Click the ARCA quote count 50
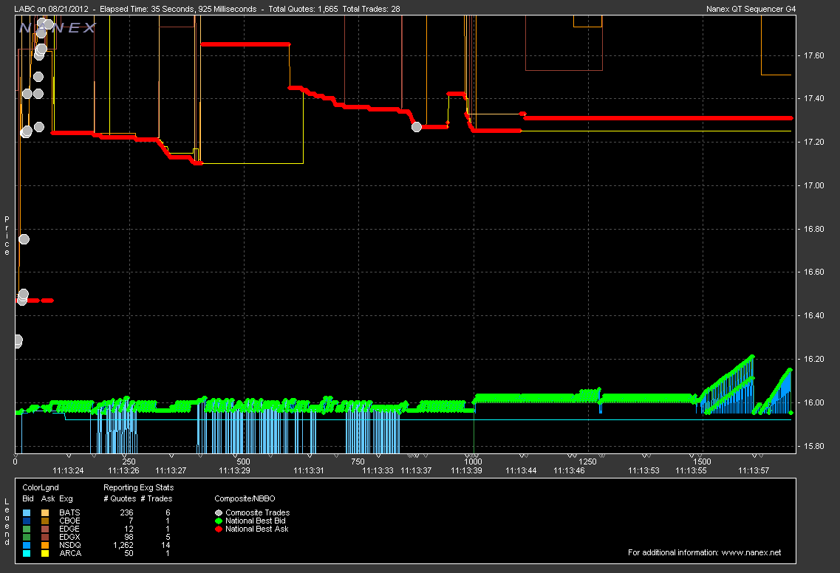The height and width of the screenshot is (573, 840). click(129, 553)
